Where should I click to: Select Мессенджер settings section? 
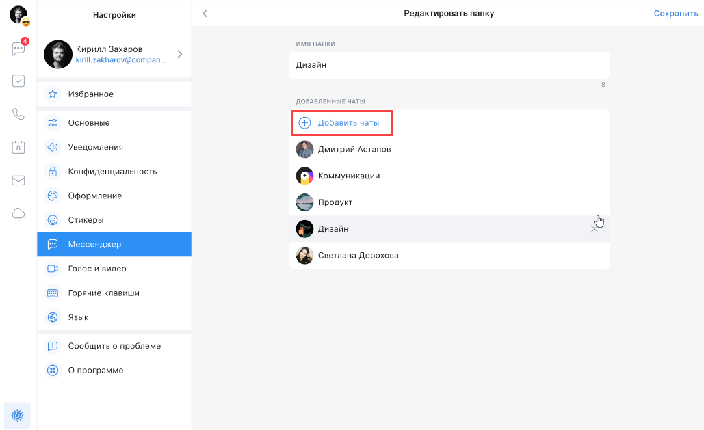pyautogui.click(x=114, y=244)
